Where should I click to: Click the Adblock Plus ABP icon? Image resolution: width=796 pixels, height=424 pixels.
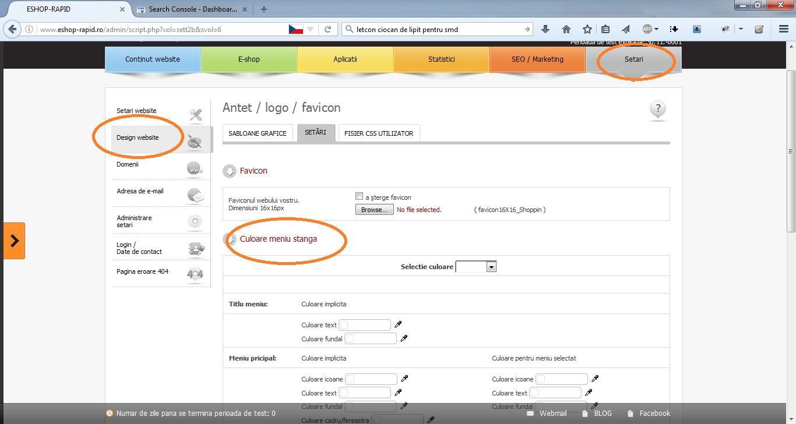tap(647, 29)
